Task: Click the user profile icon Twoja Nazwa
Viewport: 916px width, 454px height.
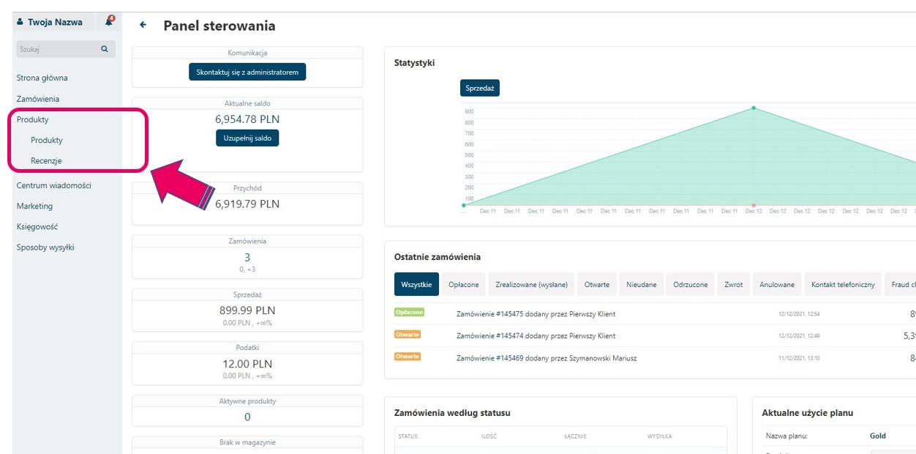Action: coord(20,22)
